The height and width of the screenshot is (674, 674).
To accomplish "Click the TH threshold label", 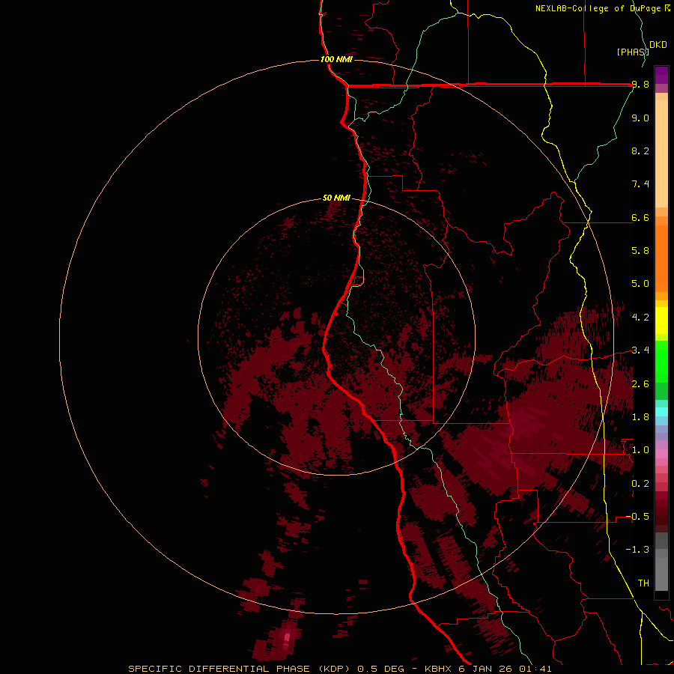I will pyautogui.click(x=643, y=583).
